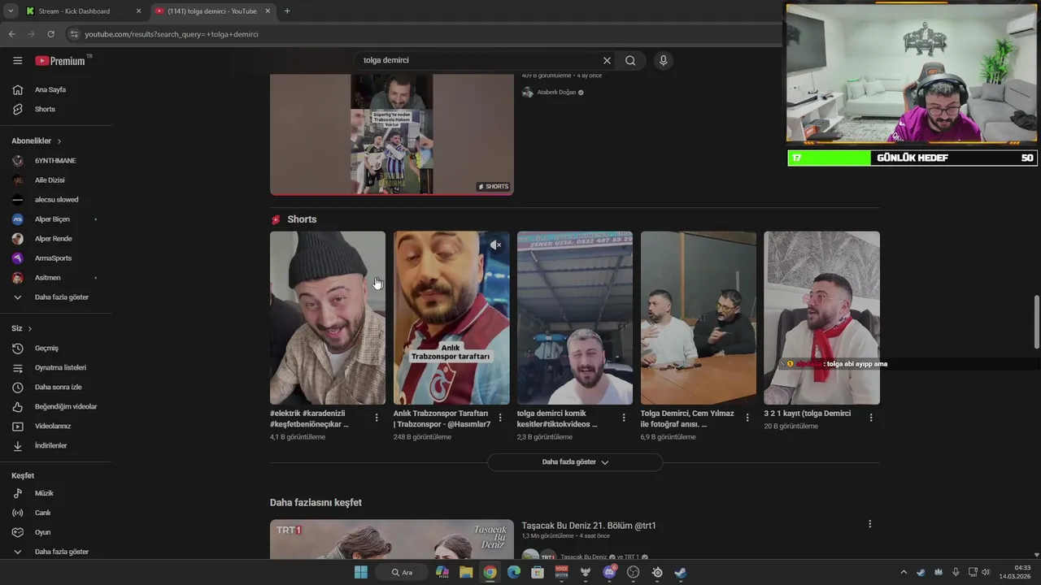Go back in browser history

point(11,34)
